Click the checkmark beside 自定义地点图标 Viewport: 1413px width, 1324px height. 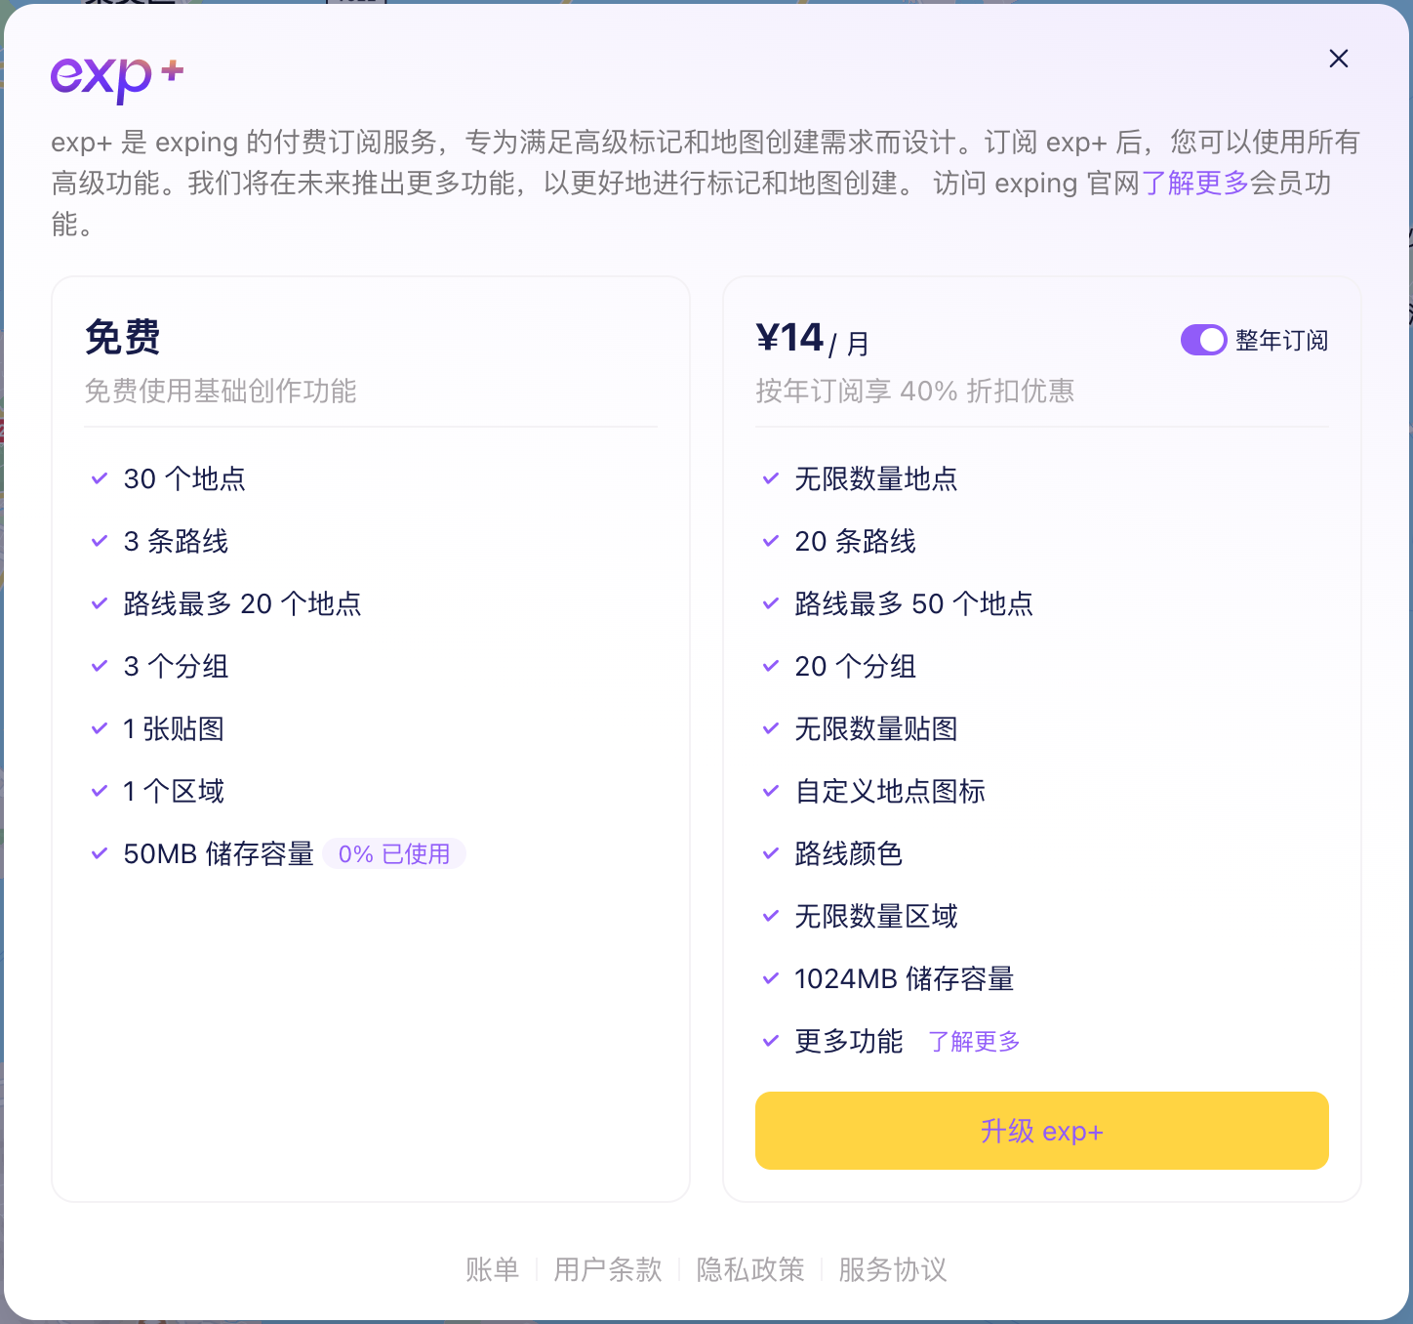pyautogui.click(x=770, y=791)
